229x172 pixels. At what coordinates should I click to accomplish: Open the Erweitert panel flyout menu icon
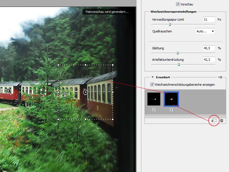220,77
